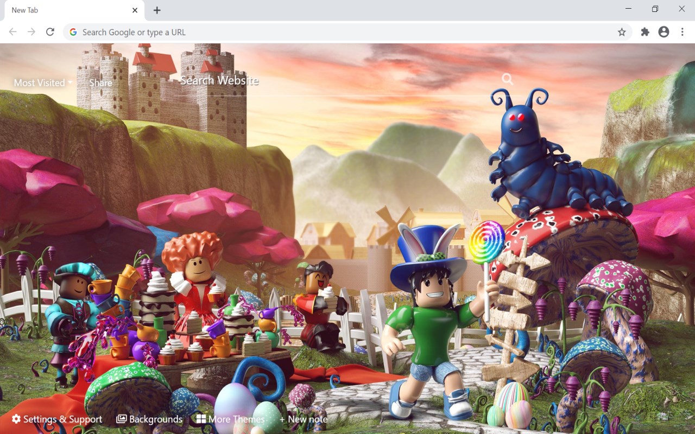Click the search magnifier icon on the wallpaper

(x=507, y=79)
